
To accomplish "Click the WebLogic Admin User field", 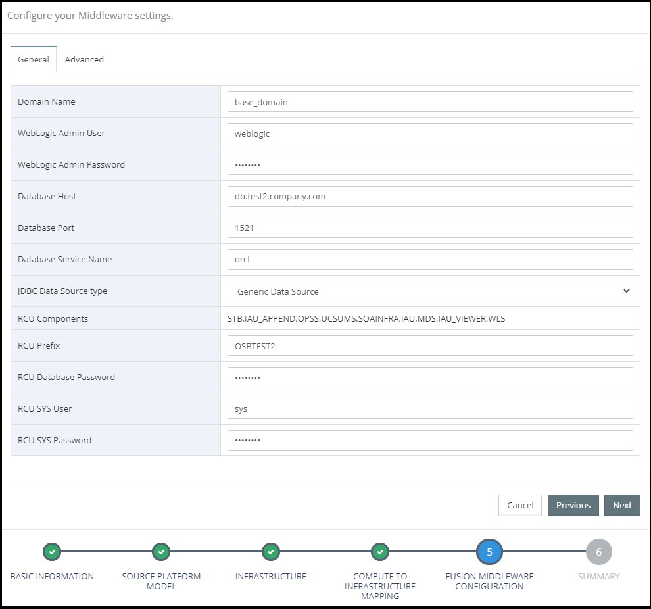I will coord(430,134).
